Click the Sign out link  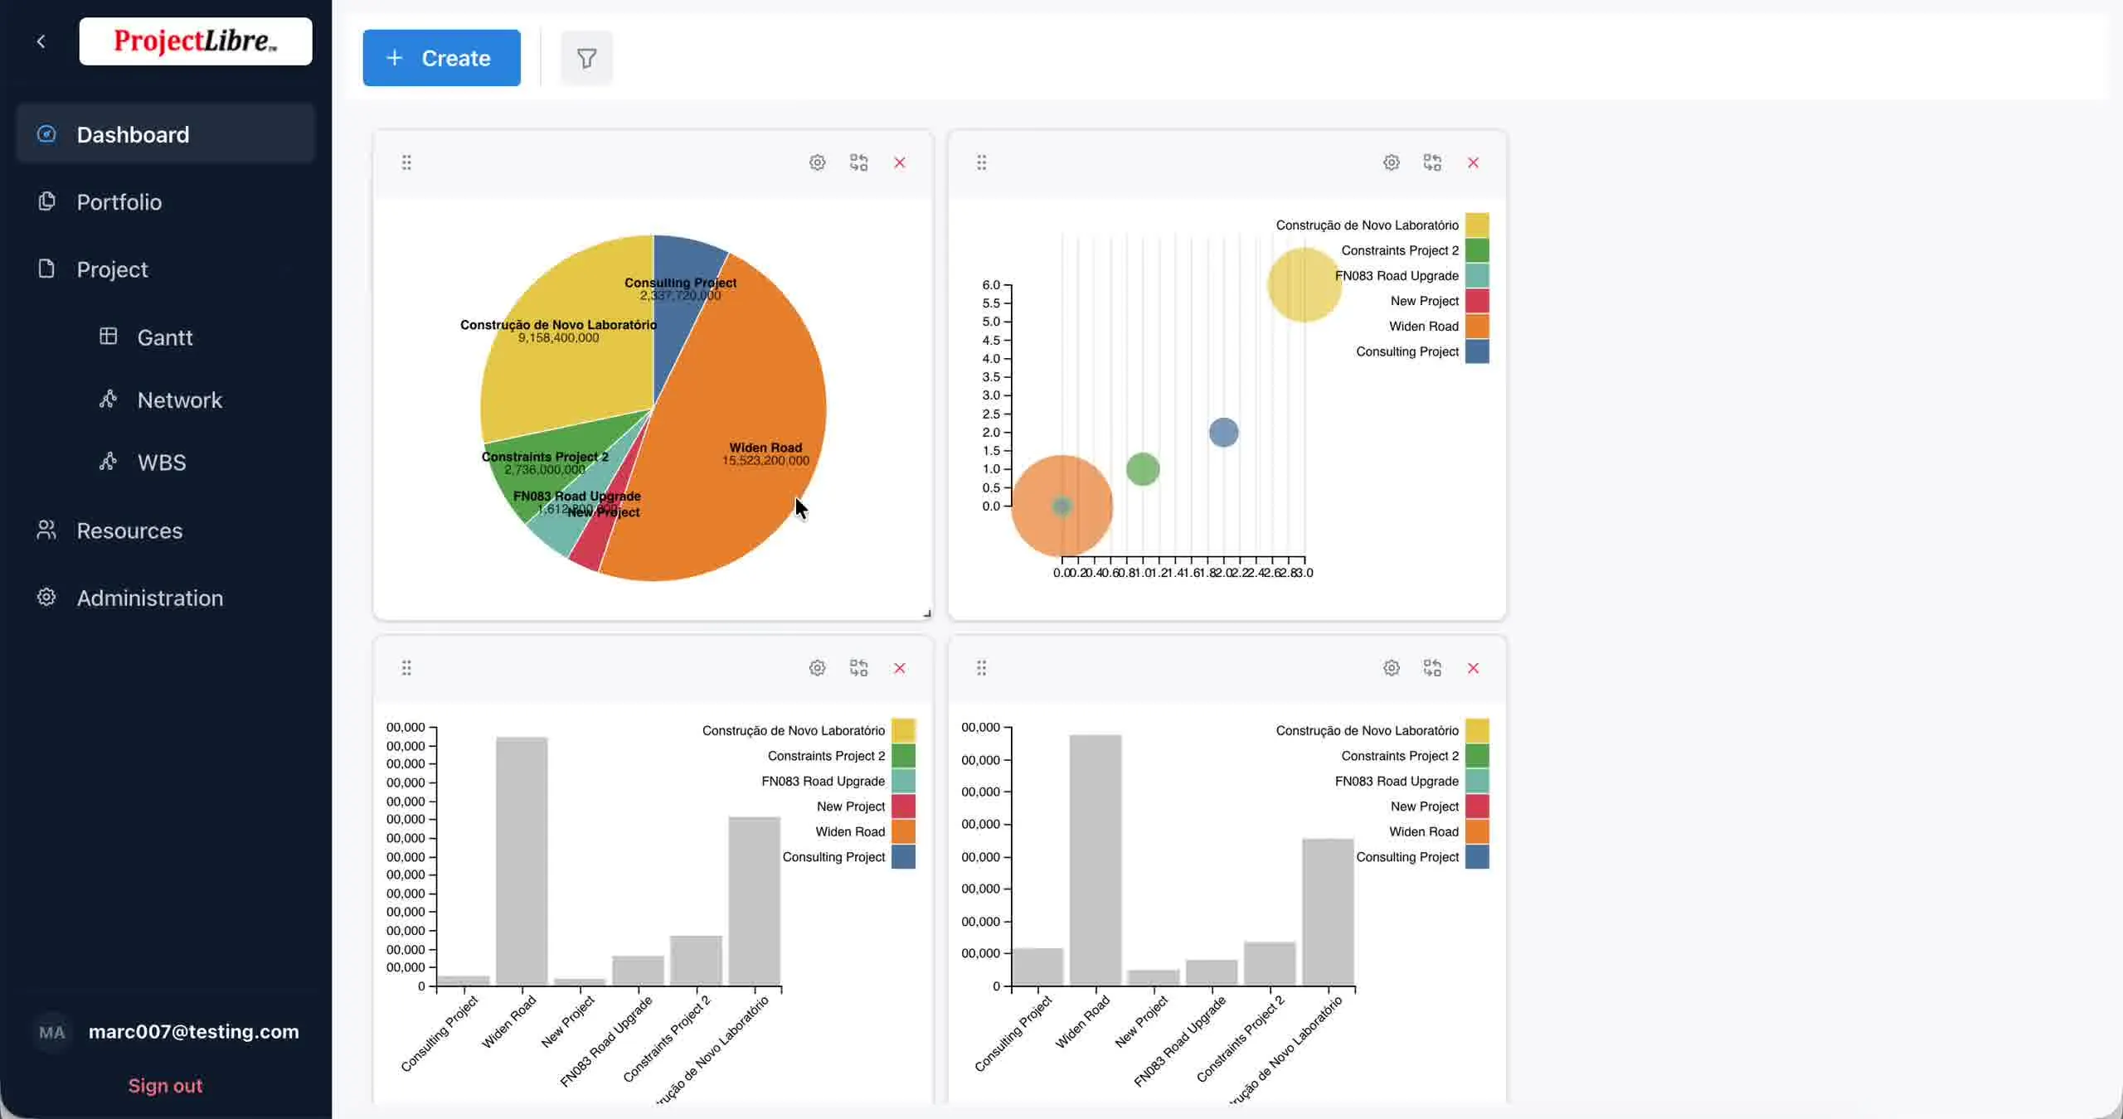(x=165, y=1086)
